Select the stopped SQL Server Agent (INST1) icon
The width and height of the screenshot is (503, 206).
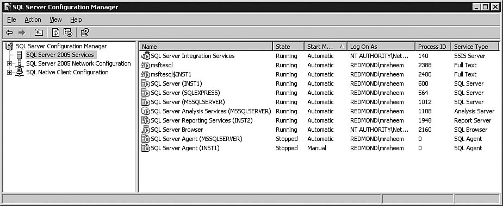pyautogui.click(x=146, y=148)
